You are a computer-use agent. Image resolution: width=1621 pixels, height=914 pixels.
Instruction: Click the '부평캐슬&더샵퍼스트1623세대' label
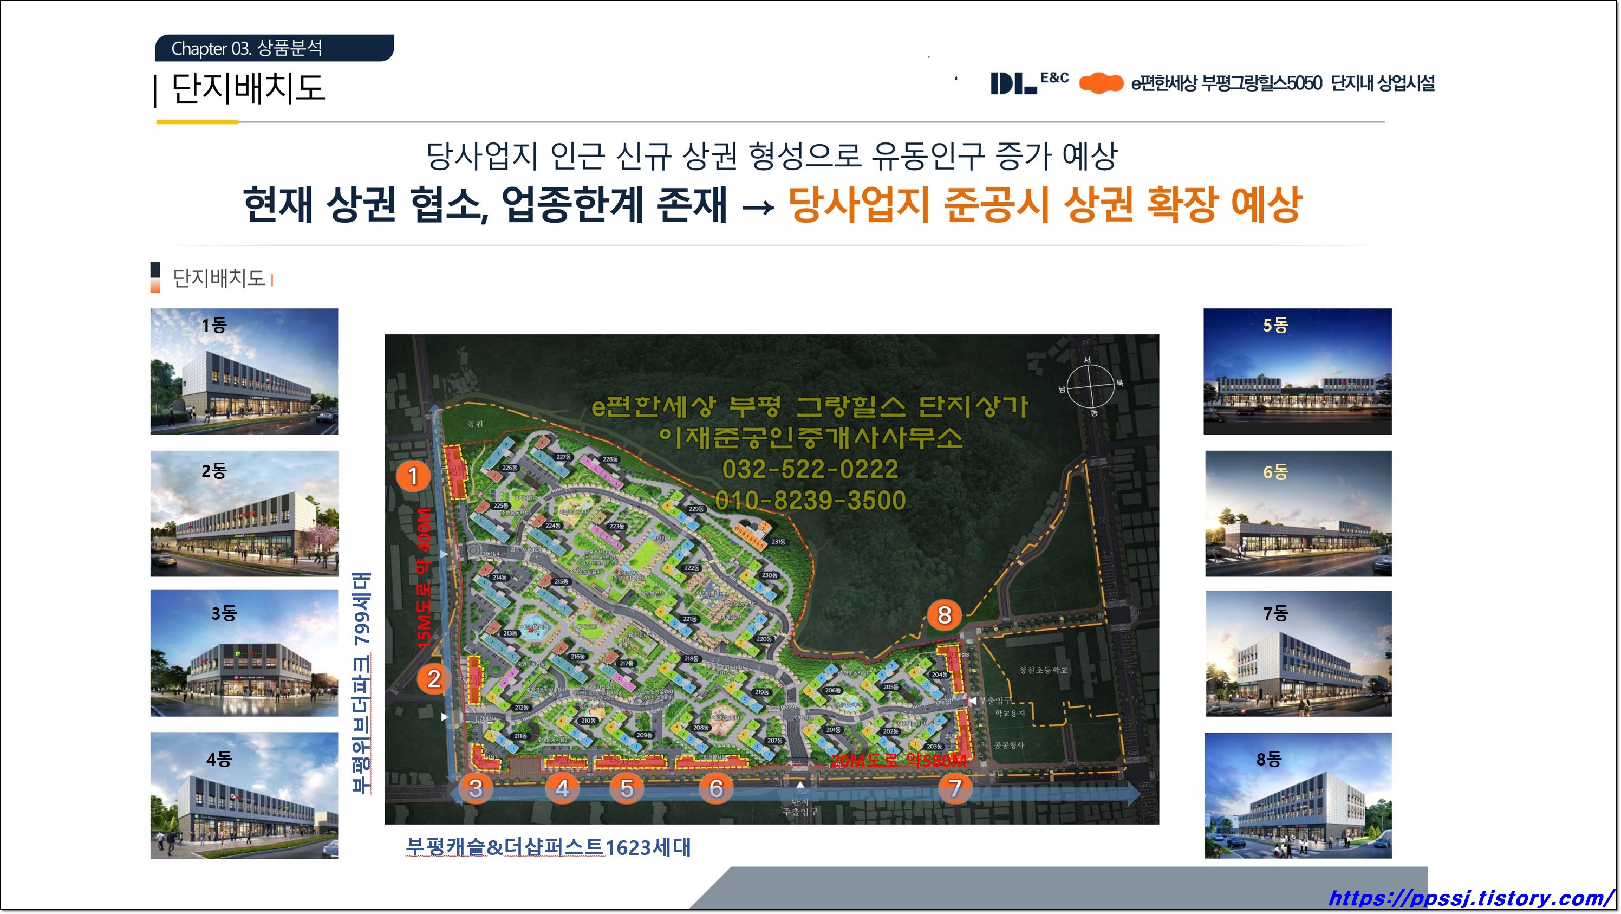548,847
